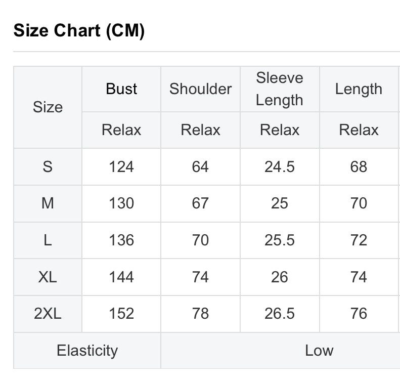Image resolution: width=400 pixels, height=382 pixels.
Task: Select sleeve length value 25.5 for size L
Action: tap(279, 240)
